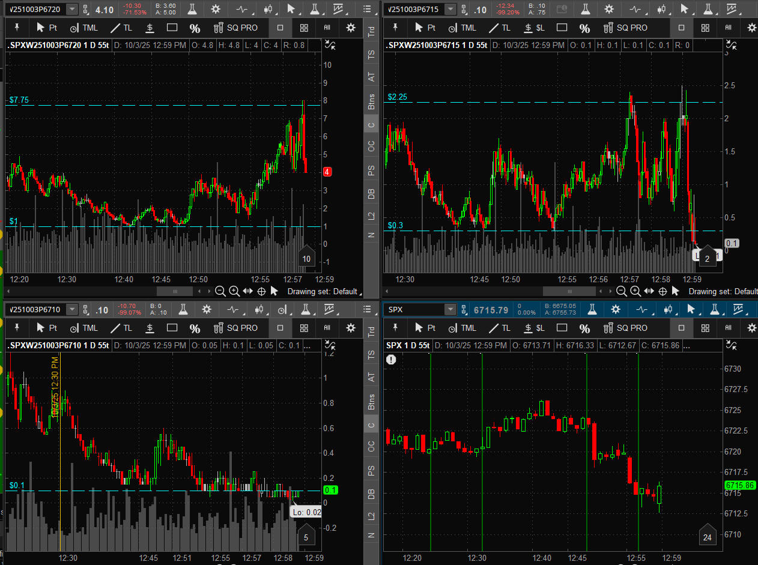The height and width of the screenshot is (565, 758).
Task: Switch to the Btns side tab beside the P6710 chart
Action: [x=372, y=402]
